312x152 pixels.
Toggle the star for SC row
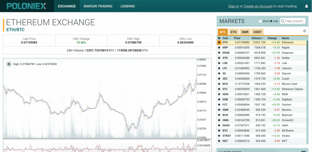coord(219,74)
